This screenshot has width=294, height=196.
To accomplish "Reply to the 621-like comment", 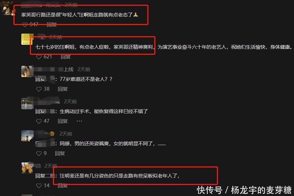I will 66,57.
